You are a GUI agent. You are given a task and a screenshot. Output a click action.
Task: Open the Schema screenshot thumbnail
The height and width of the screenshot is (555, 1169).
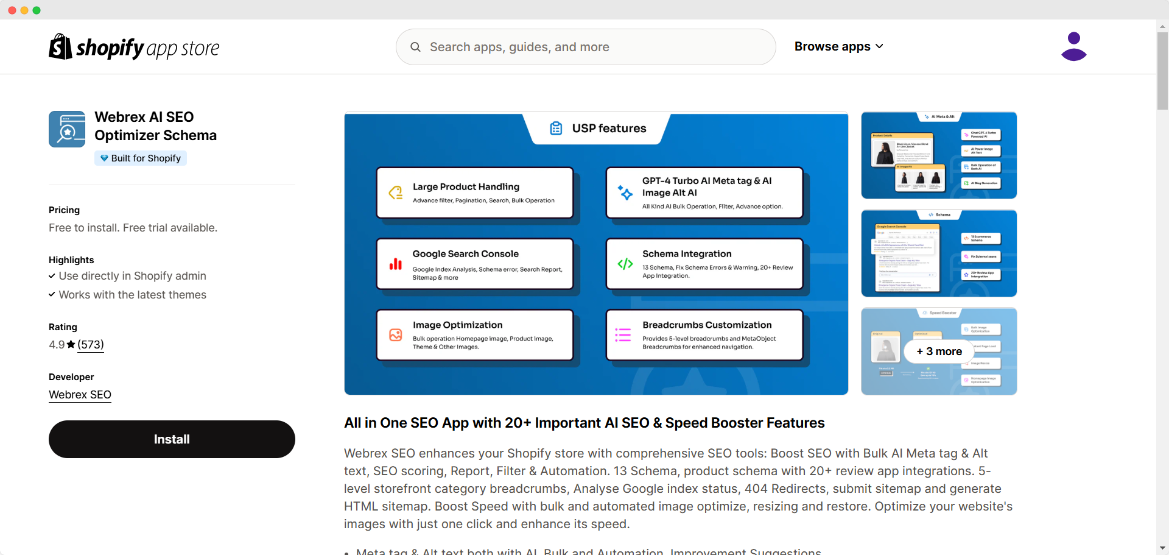939,253
